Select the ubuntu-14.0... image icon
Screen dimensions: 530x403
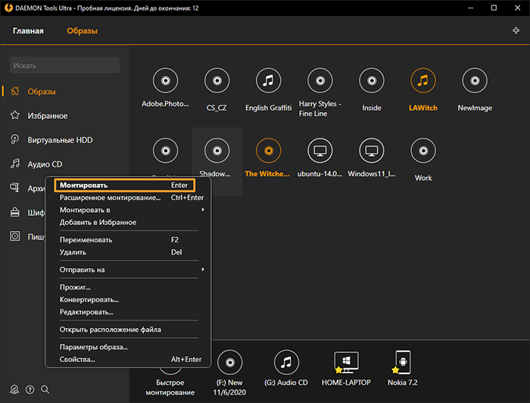(320, 151)
